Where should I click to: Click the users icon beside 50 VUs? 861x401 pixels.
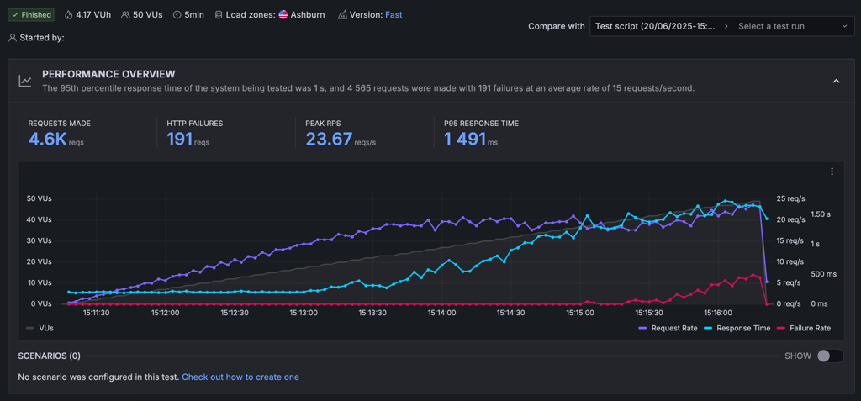[125, 15]
